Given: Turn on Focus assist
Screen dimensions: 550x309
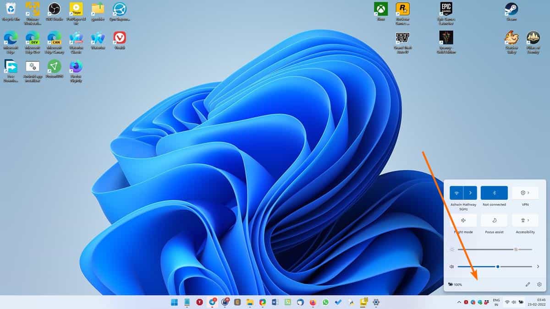Looking at the screenshot, I should point(494,220).
